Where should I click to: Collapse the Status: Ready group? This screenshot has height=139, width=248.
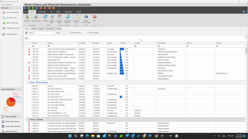pos(28,119)
